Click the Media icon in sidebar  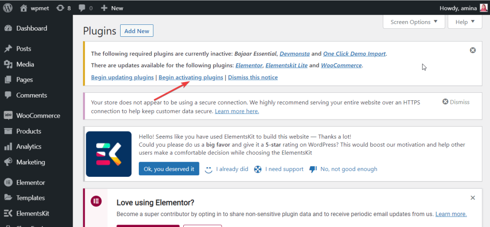[x=8, y=65]
